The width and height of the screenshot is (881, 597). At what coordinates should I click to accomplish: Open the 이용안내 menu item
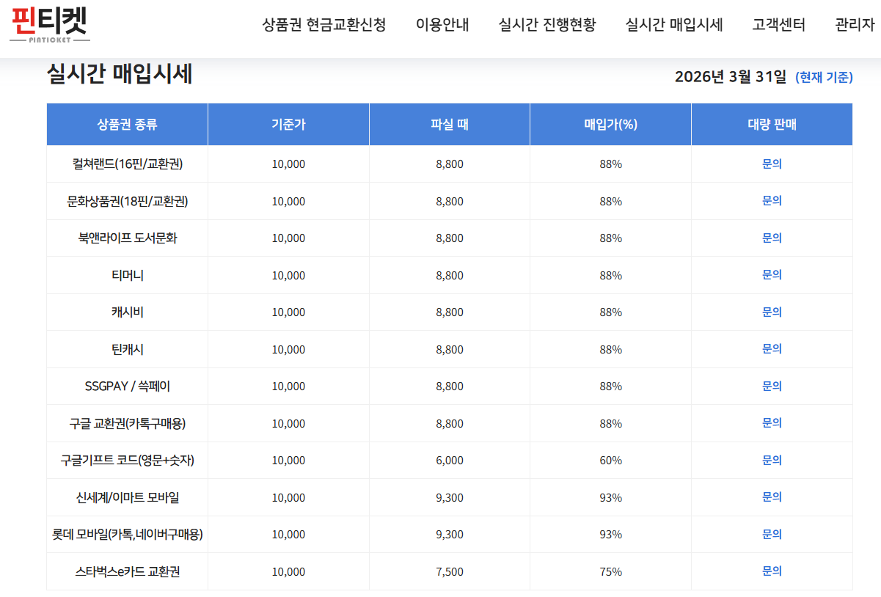point(442,25)
